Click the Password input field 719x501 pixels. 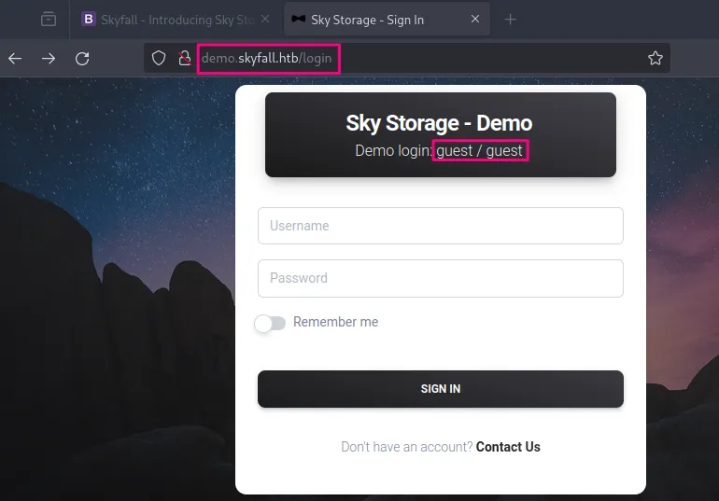440,278
